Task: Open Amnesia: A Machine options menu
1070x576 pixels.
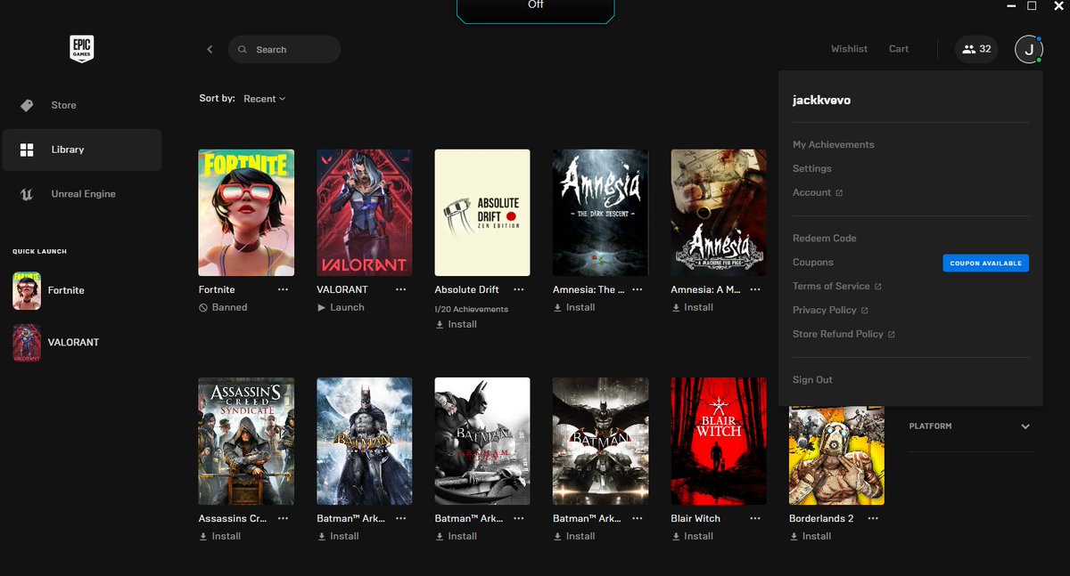Action: [755, 290]
